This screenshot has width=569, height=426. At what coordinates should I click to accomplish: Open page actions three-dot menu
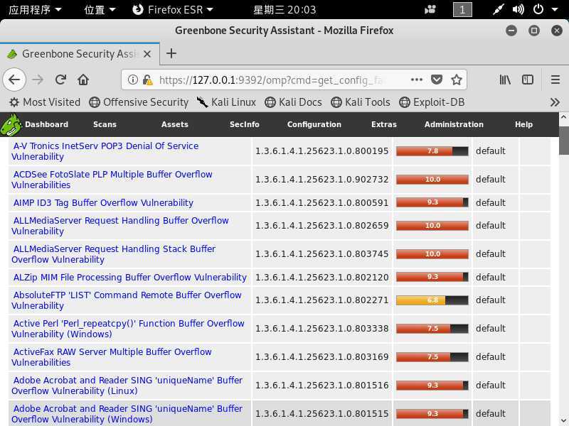pyautogui.click(x=417, y=80)
